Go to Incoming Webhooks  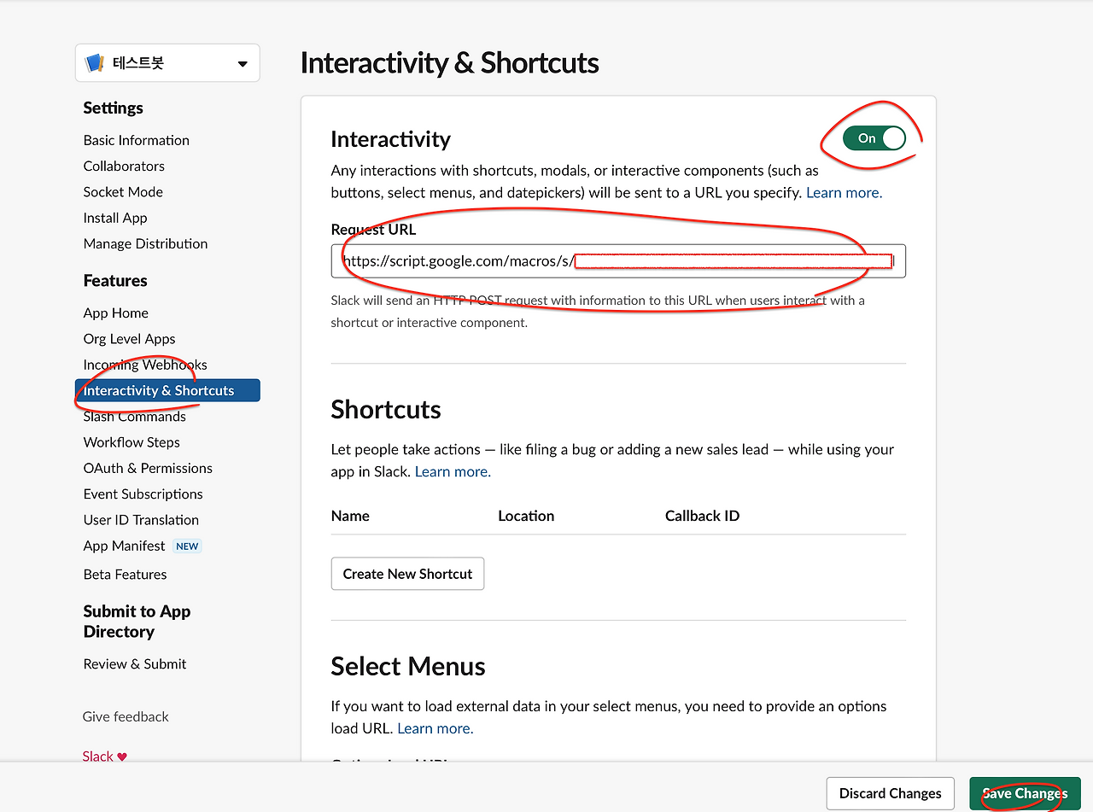tap(145, 365)
